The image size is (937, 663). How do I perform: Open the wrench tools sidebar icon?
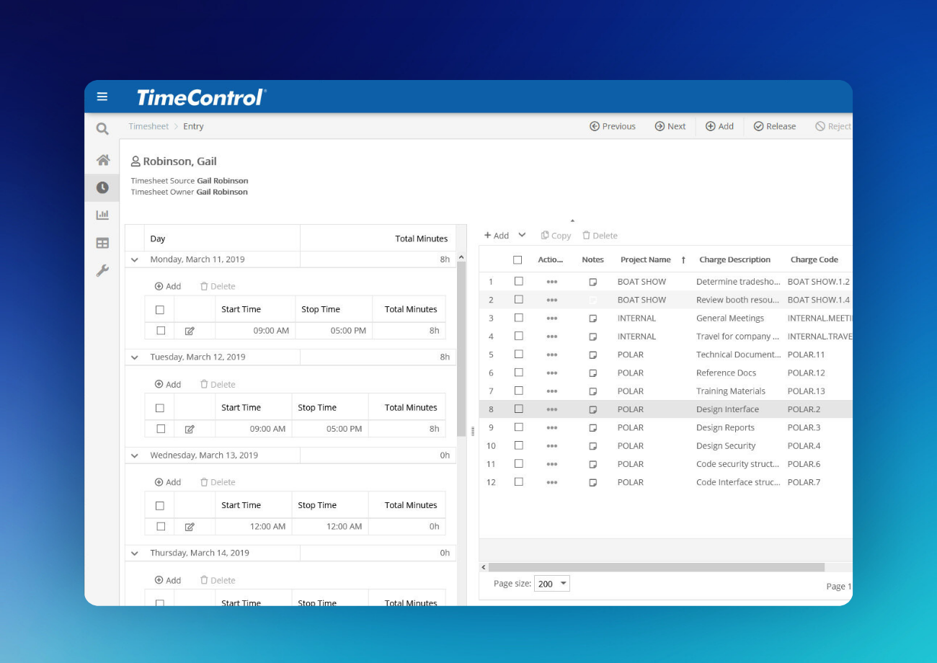(x=102, y=271)
